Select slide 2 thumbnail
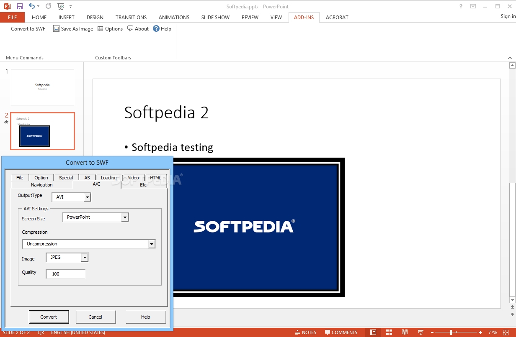Screen dimensions: 516x337 [x=42, y=131]
